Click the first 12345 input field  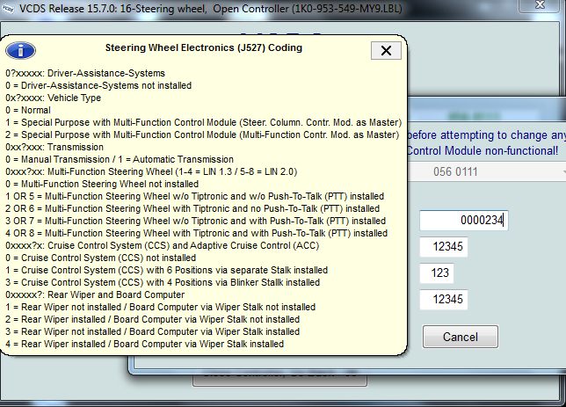point(444,247)
